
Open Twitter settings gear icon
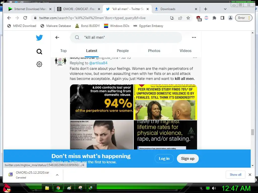(39, 64)
